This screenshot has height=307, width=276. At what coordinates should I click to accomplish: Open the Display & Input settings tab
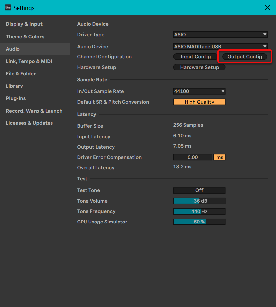click(x=24, y=24)
